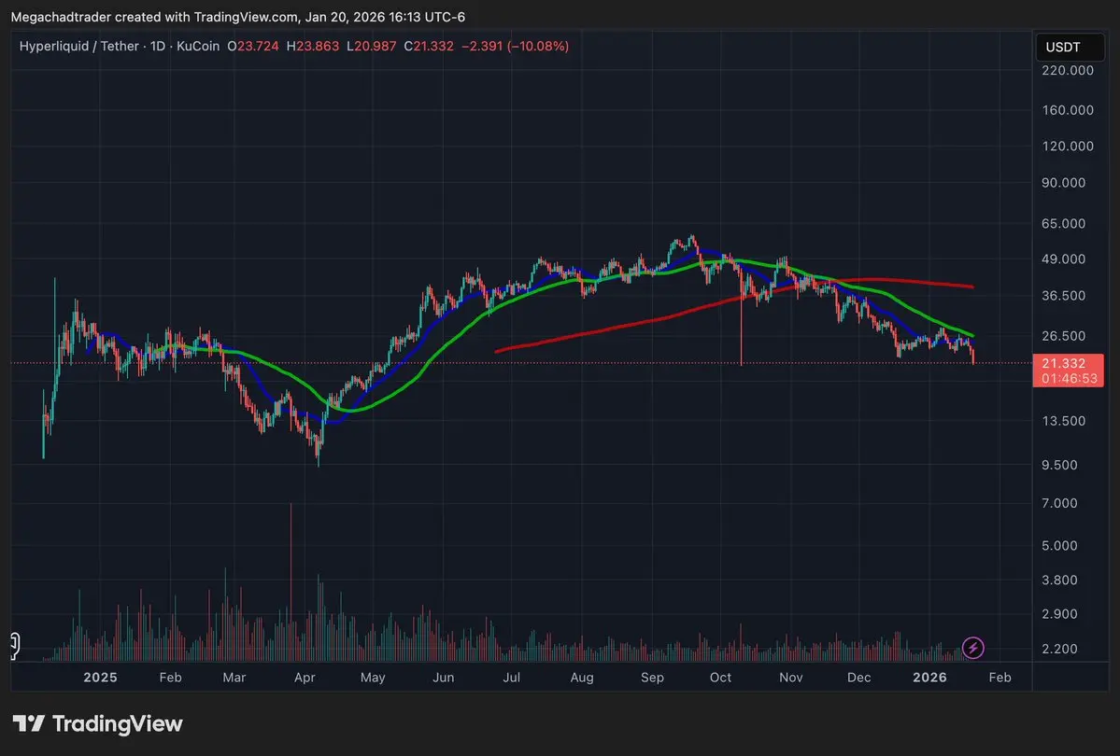This screenshot has width=1120, height=756.
Task: Click the low value L20.987
Action: point(372,47)
